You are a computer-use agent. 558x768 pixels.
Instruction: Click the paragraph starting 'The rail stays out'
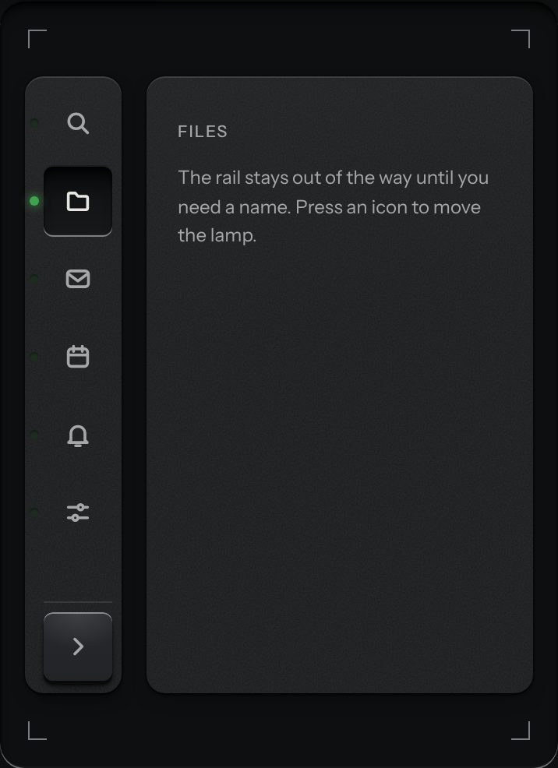point(333,206)
